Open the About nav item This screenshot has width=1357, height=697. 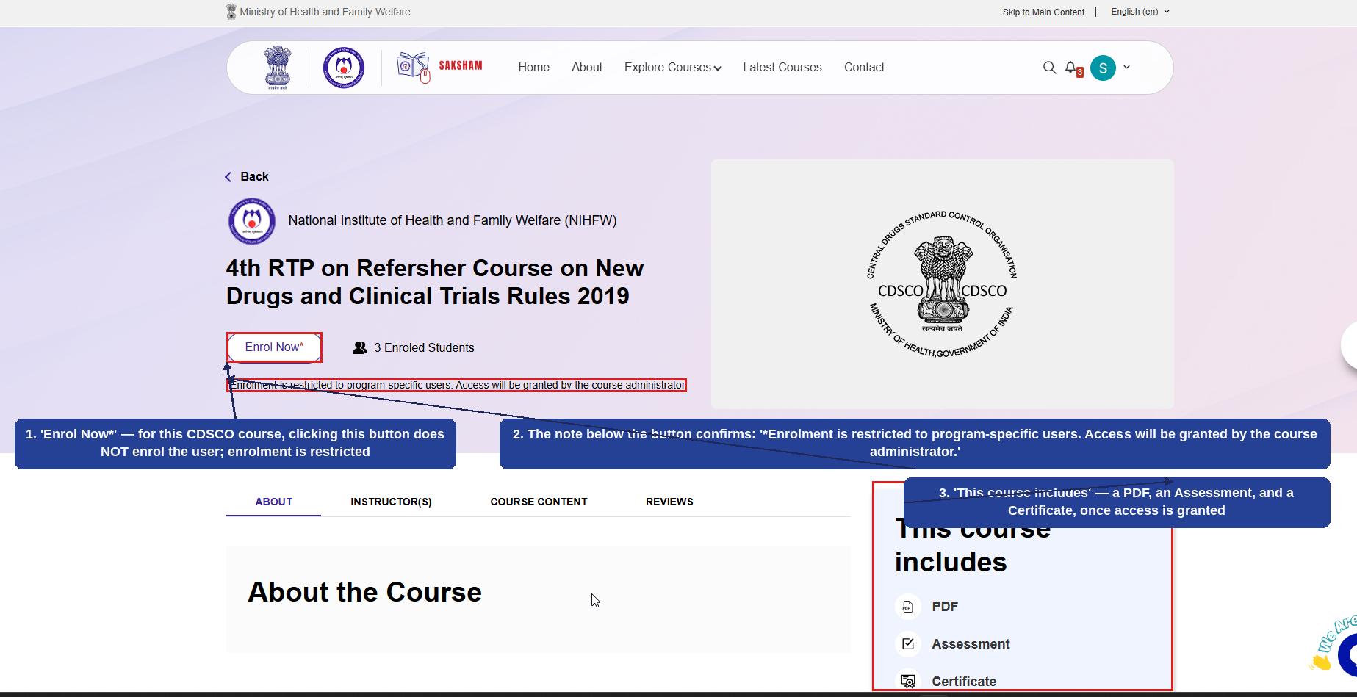click(x=587, y=68)
